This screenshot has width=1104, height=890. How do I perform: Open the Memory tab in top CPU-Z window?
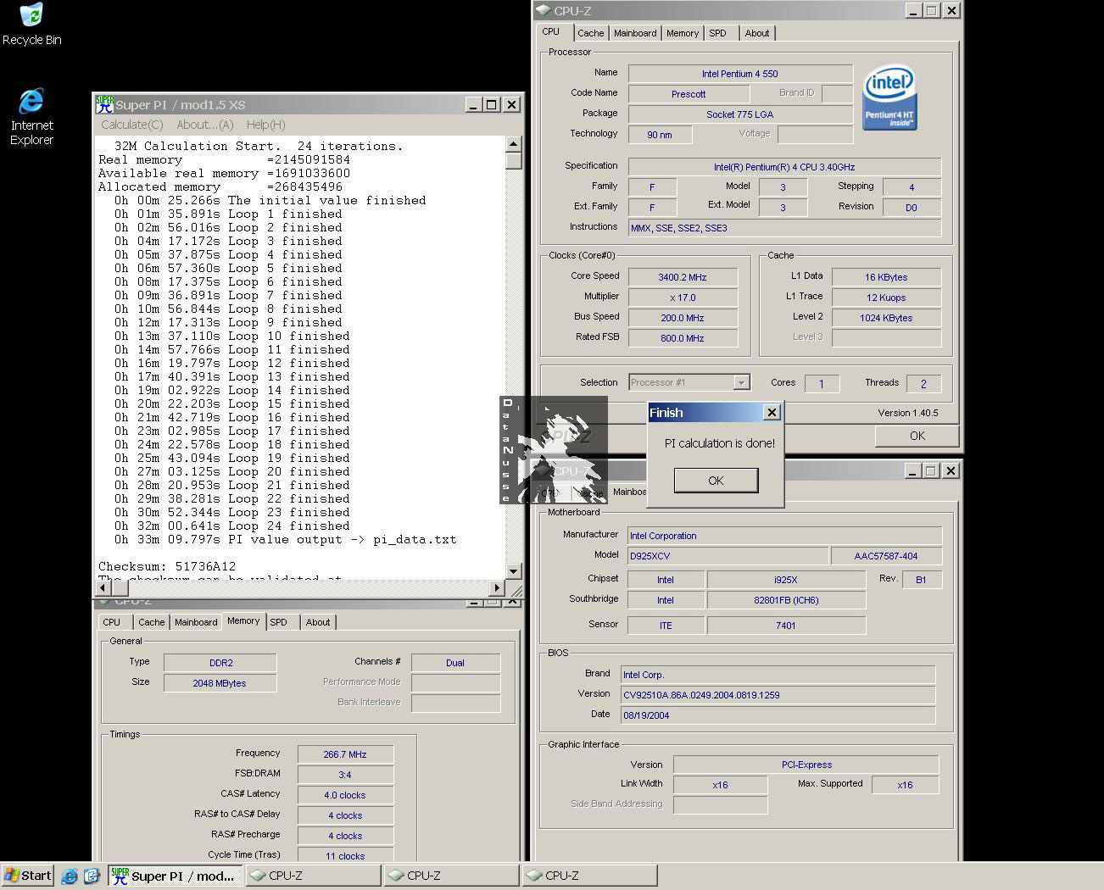pyautogui.click(x=683, y=33)
